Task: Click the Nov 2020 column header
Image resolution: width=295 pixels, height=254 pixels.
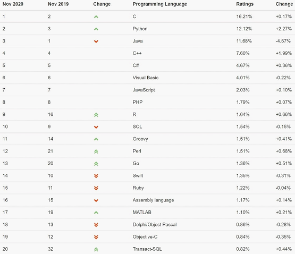Action: (x=13, y=4)
